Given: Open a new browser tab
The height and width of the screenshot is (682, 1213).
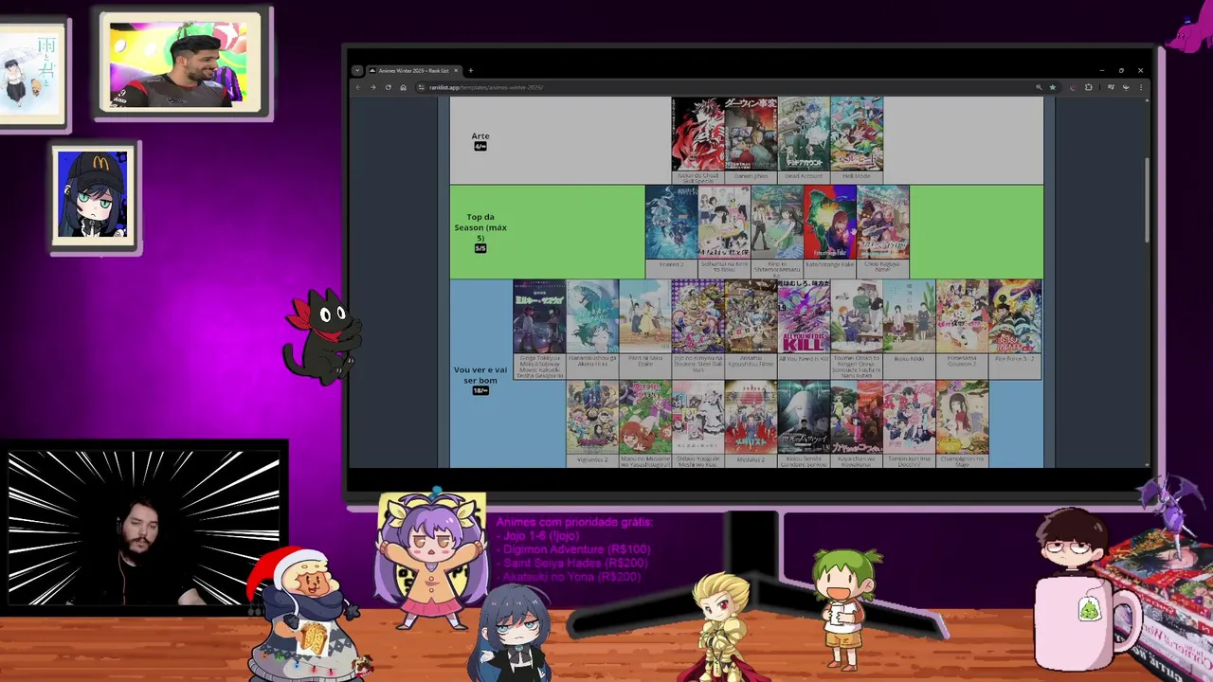Looking at the screenshot, I should point(470,70).
